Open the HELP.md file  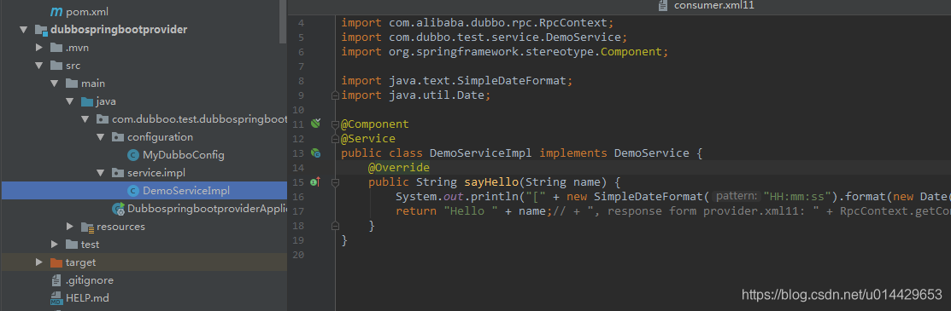[x=87, y=297]
